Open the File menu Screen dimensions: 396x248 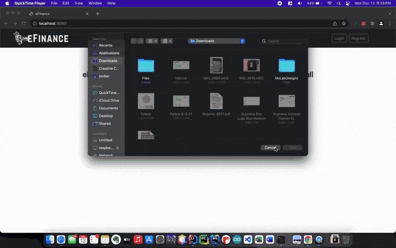click(54, 3)
